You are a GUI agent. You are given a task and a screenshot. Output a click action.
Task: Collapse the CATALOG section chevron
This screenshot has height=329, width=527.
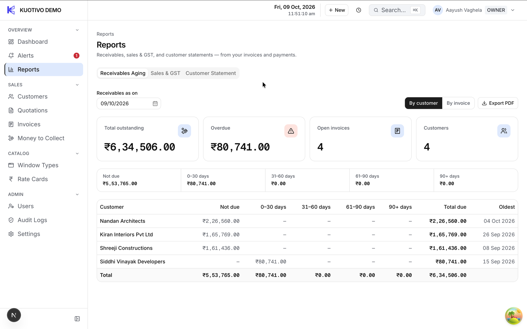77,153
